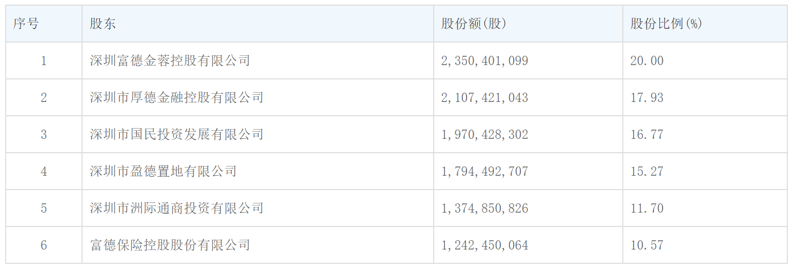Image resolution: width=793 pixels, height=270 pixels.
Task: Click share amount 1,970,428,302
Action: 484,135
